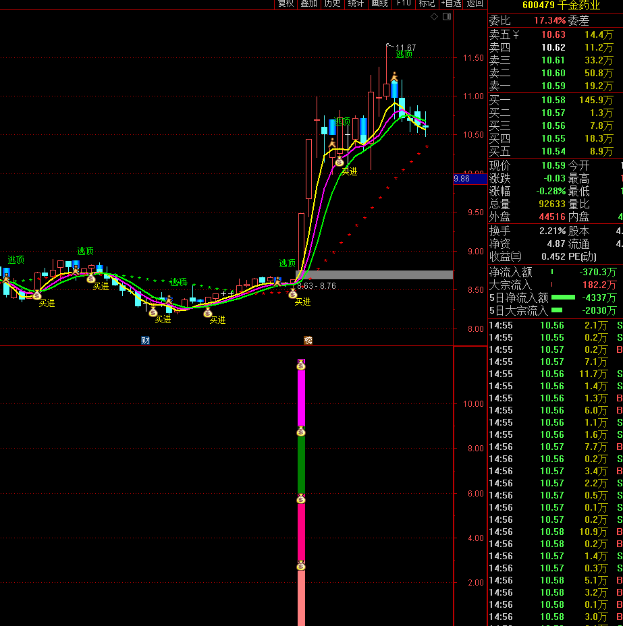Select the 14:55 10.56 11.7万 tick row
623x626 pixels.
coord(556,374)
